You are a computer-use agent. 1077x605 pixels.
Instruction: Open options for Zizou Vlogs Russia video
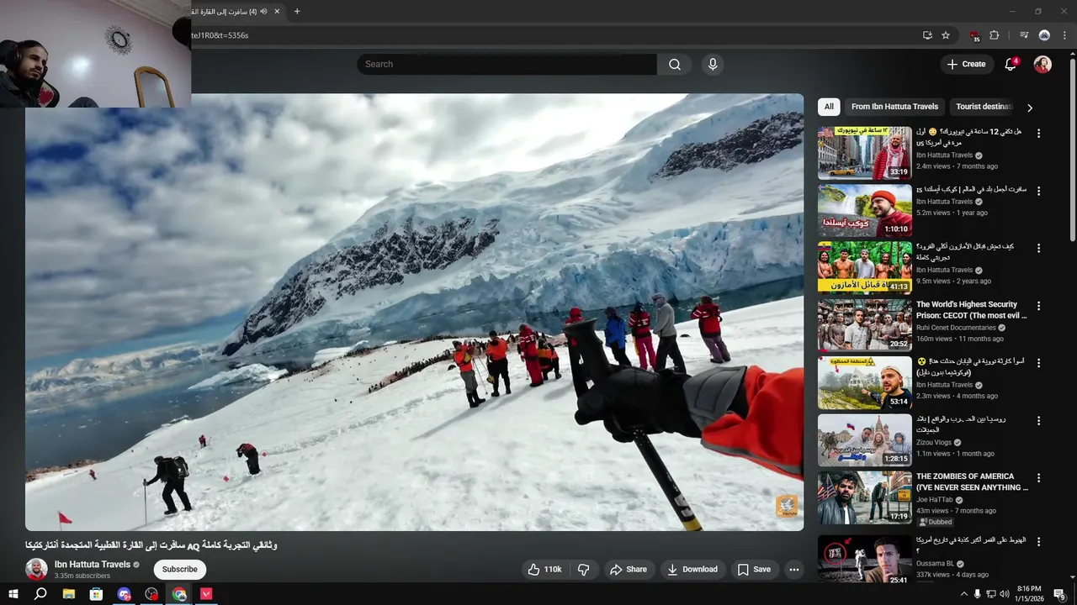coord(1038,420)
